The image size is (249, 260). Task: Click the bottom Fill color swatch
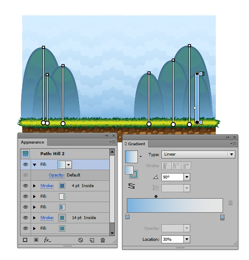(x=62, y=228)
